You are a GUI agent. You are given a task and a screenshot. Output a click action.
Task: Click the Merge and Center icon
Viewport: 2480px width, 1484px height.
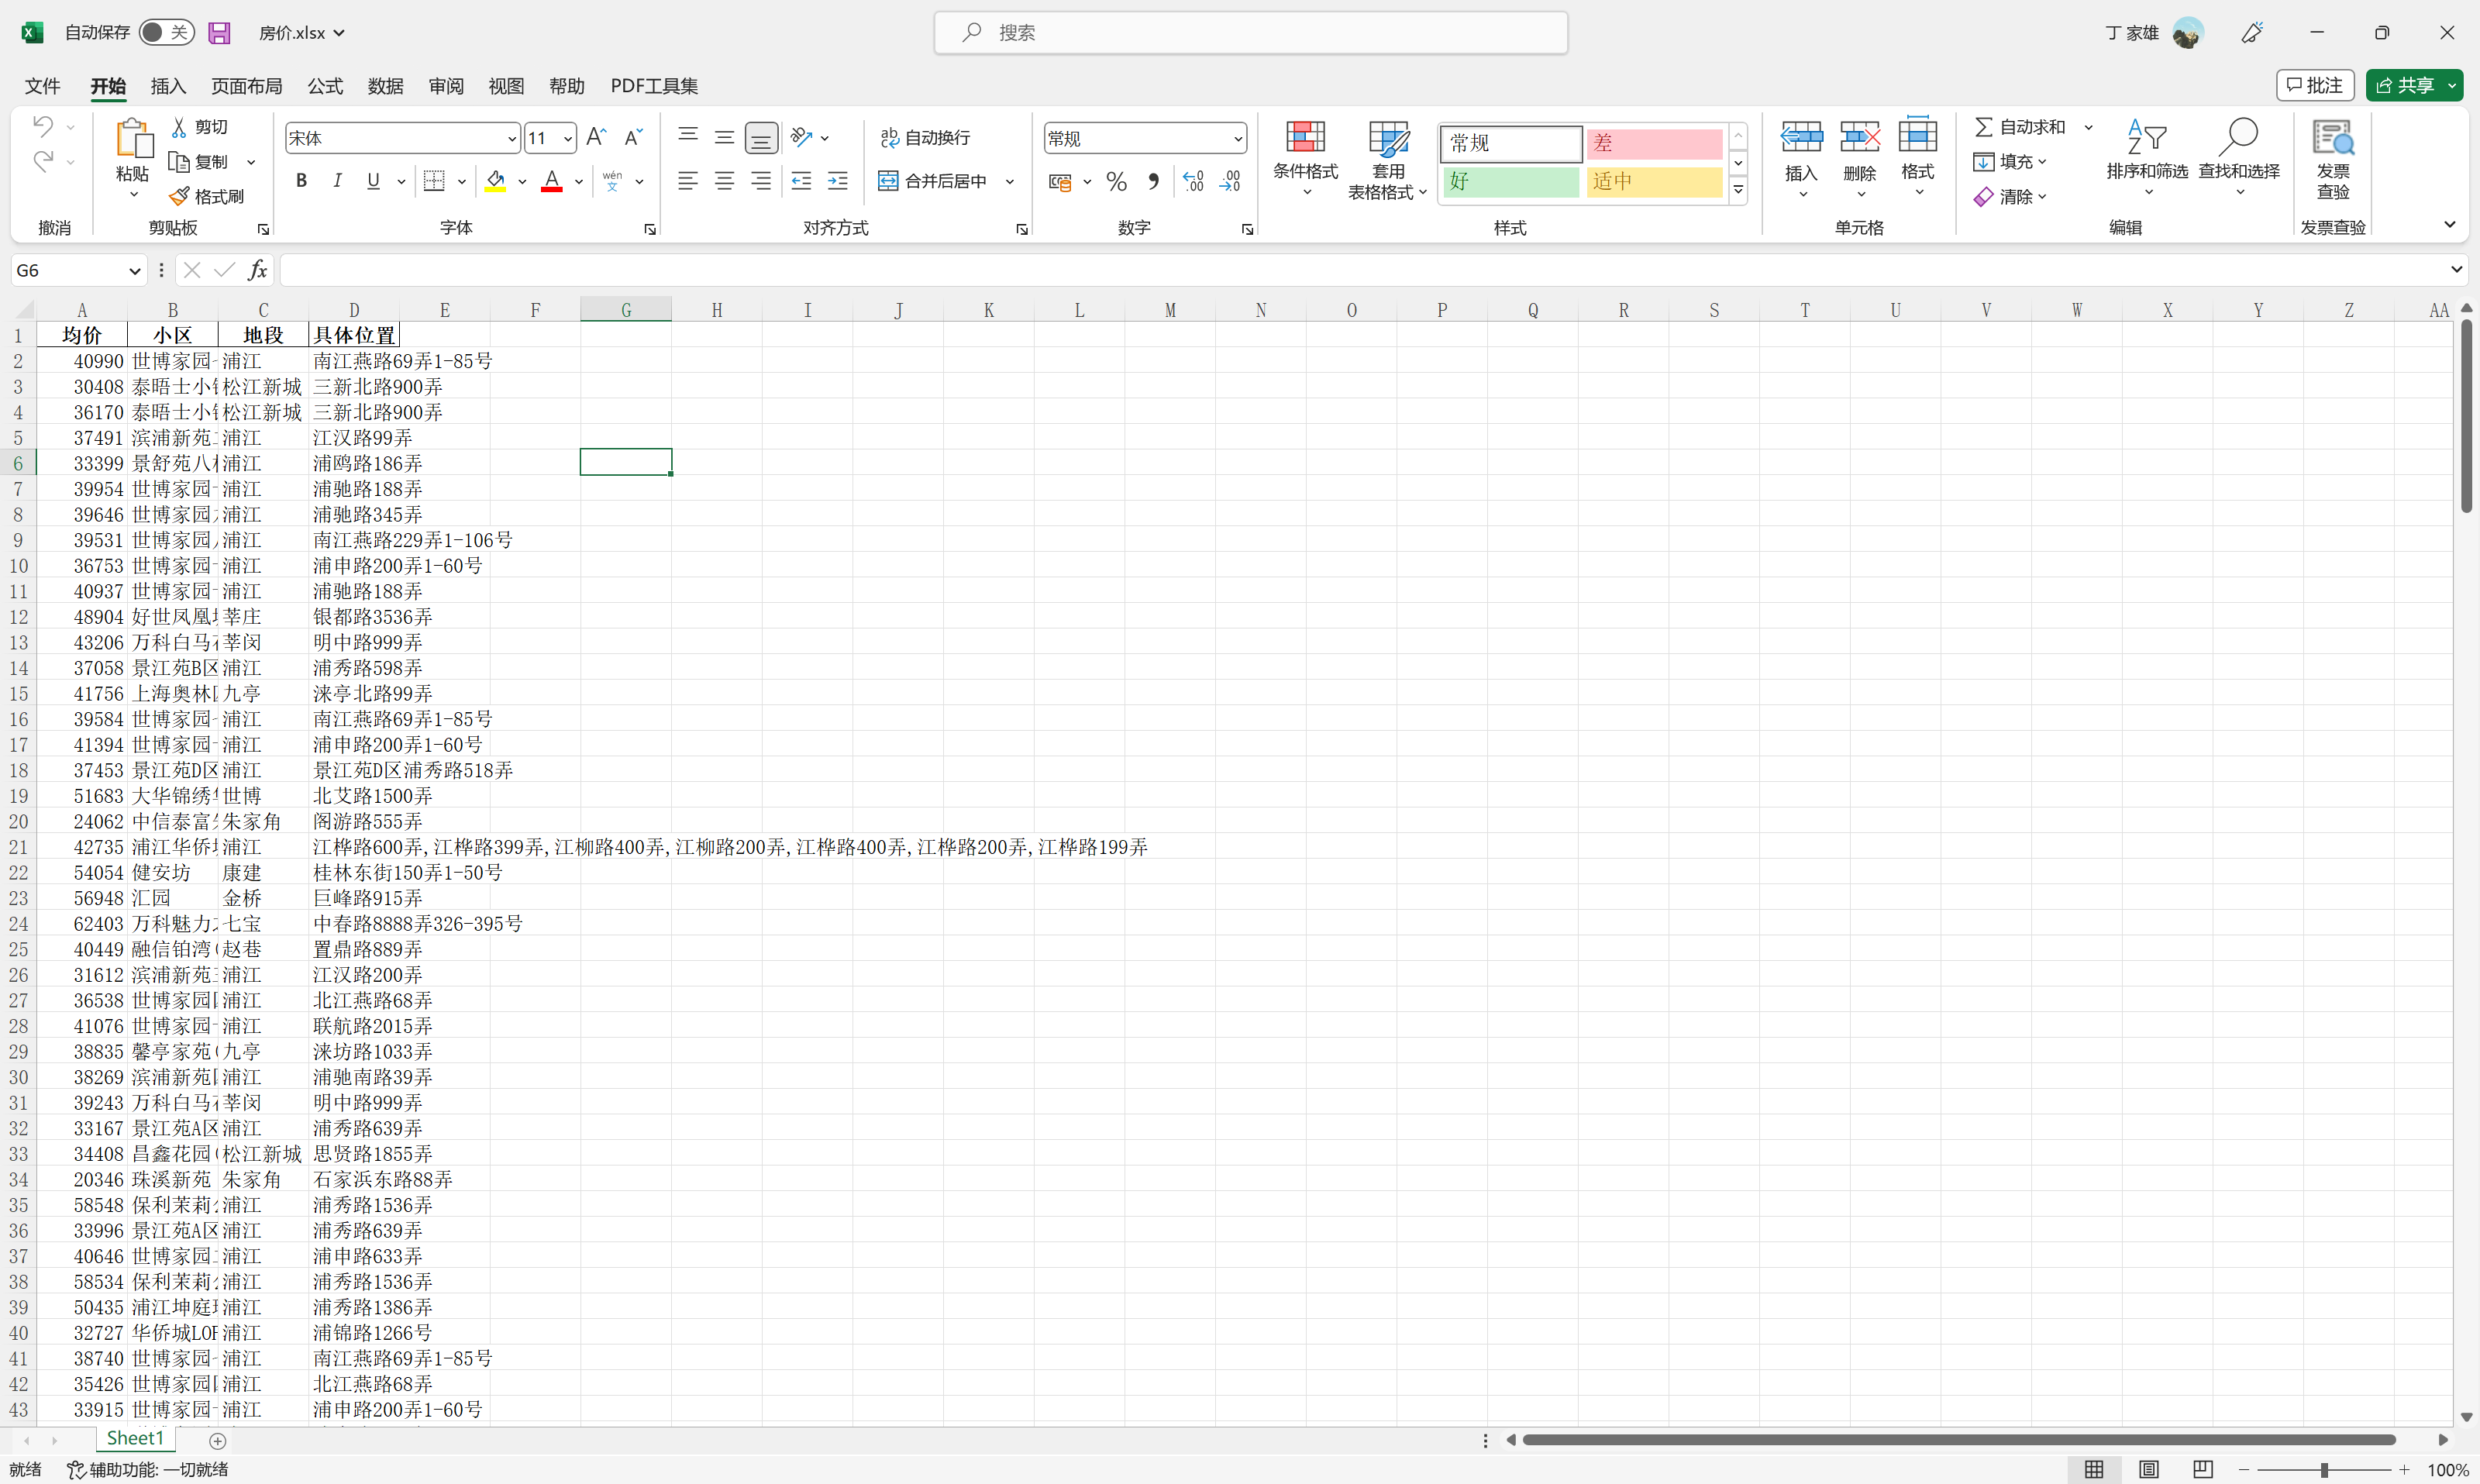click(888, 181)
